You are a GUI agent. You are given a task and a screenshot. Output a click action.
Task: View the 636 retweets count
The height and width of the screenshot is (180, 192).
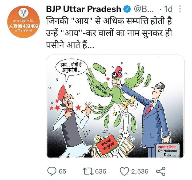[101, 171]
